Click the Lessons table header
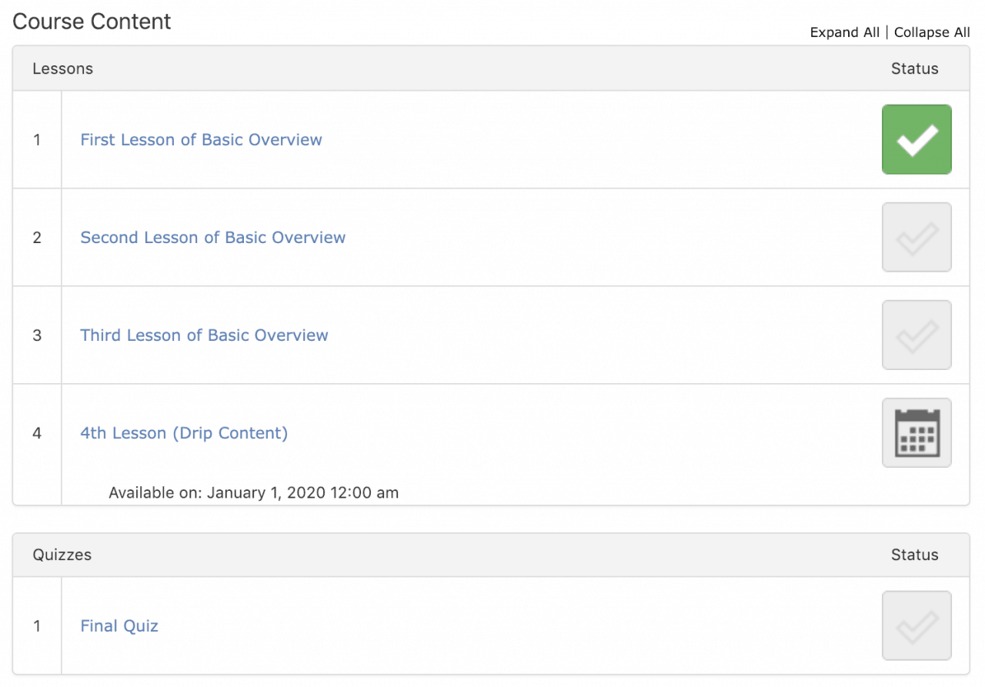Viewport: 985px width, 687px height. tap(62, 68)
